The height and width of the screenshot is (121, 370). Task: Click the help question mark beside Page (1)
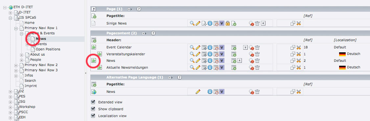click(139, 9)
